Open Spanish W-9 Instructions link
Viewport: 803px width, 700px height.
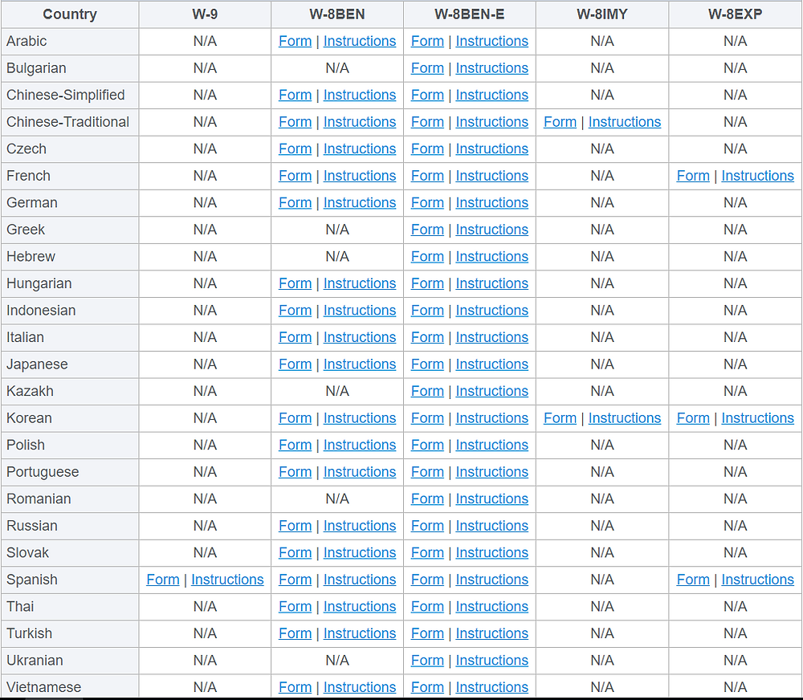coord(227,579)
